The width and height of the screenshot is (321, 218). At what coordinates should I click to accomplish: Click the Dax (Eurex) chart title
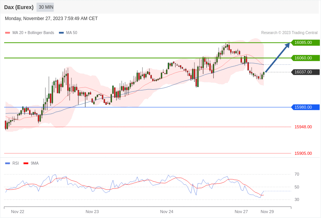19,7
